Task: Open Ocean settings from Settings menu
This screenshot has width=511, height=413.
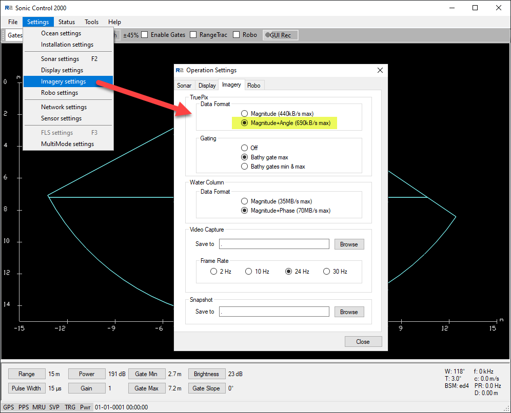Action: click(61, 33)
